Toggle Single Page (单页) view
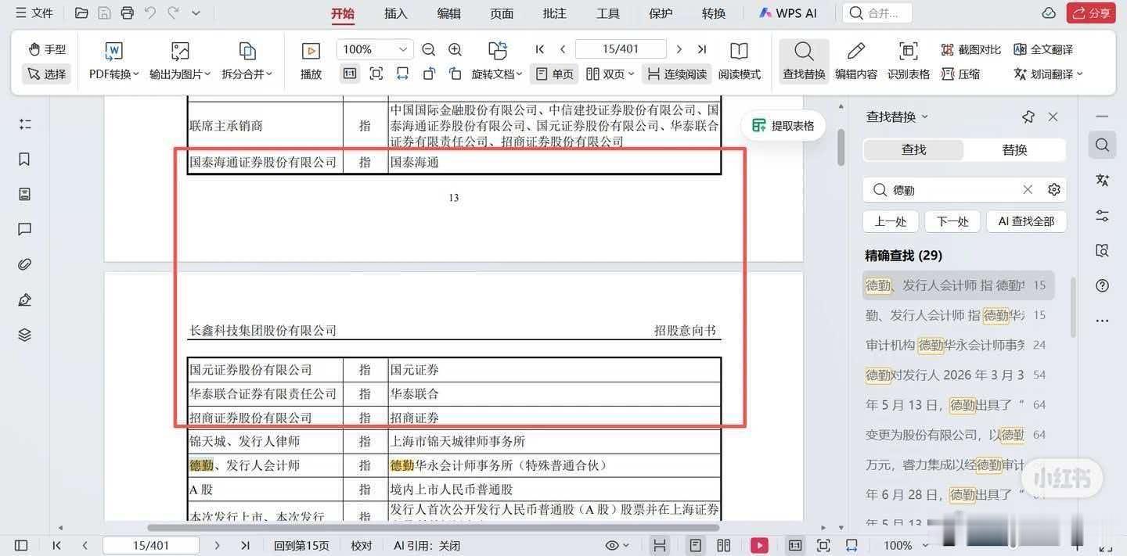This screenshot has height=556, width=1127. (555, 74)
